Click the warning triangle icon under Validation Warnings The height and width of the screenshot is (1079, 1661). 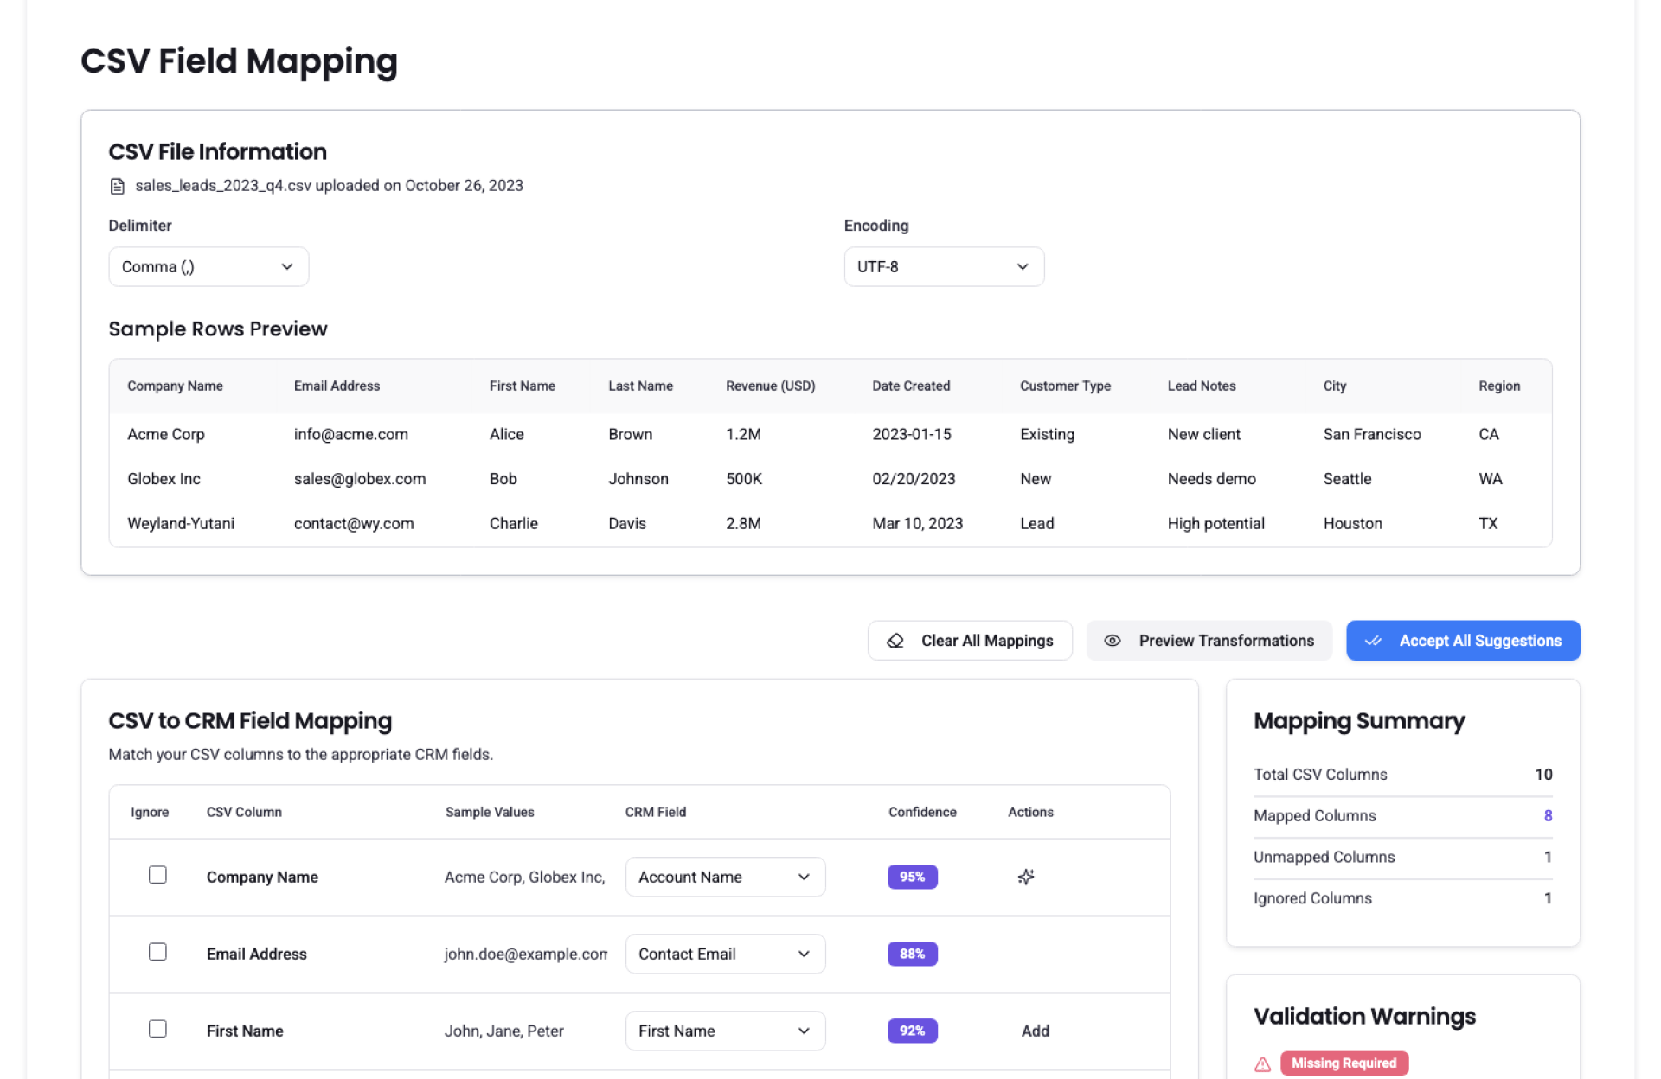tap(1263, 1063)
